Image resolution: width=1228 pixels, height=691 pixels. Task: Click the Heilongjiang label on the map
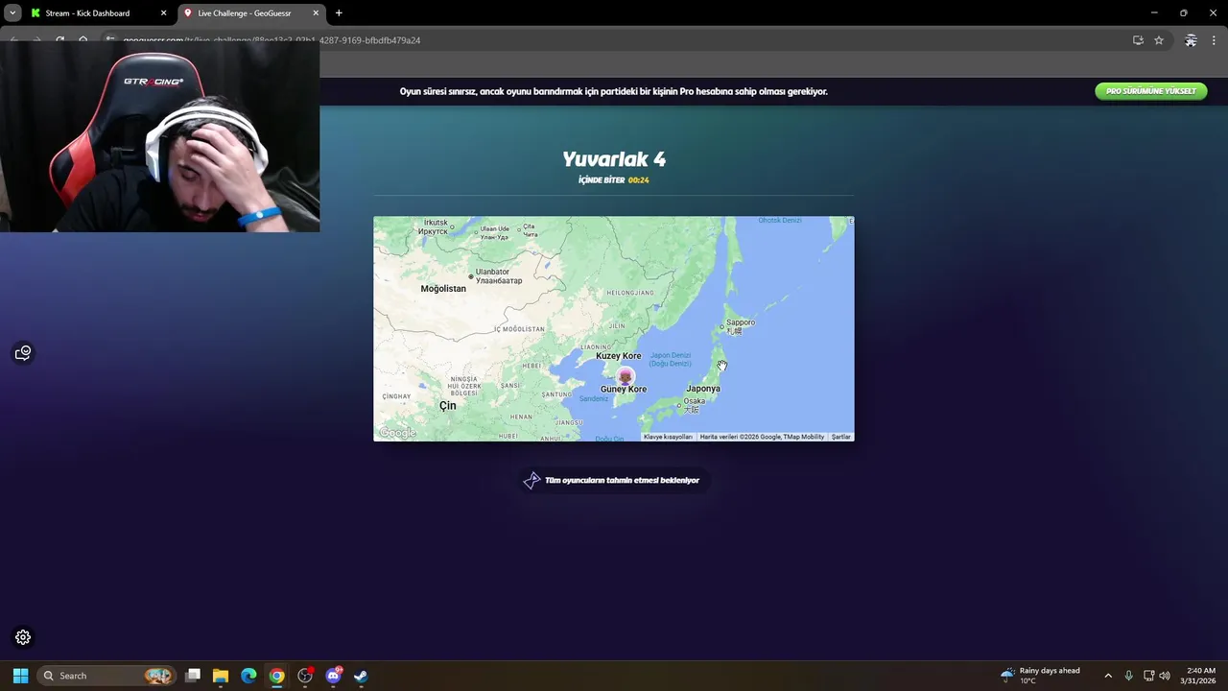coord(630,293)
